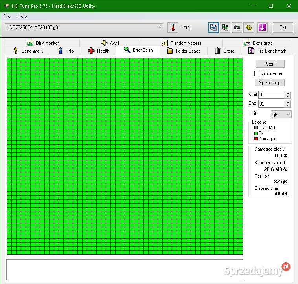Increase the Start value with up arrow
298x284 pixels.
tap(288, 93)
